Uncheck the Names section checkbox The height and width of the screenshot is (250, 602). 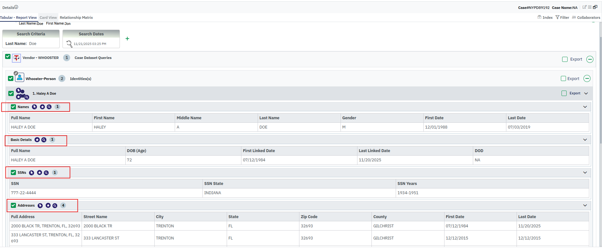tap(13, 107)
